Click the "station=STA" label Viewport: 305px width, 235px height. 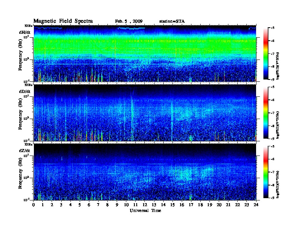coord(172,22)
